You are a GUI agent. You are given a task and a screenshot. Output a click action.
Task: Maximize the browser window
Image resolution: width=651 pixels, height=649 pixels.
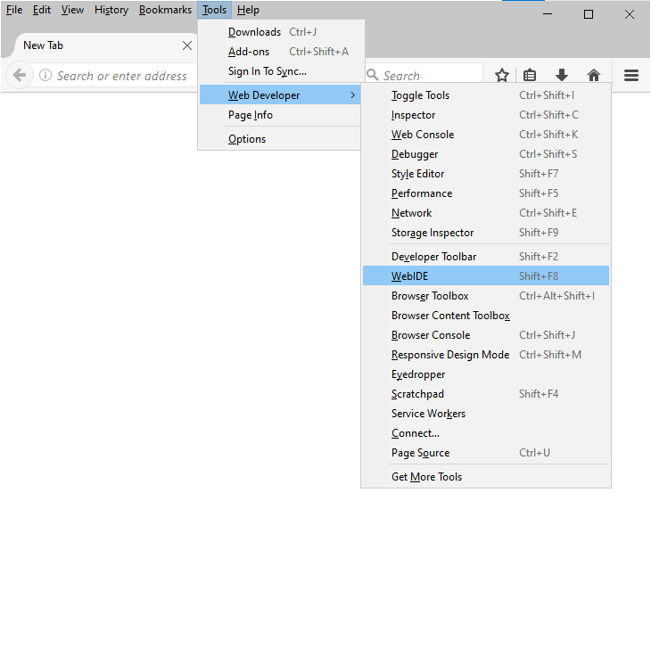[589, 14]
